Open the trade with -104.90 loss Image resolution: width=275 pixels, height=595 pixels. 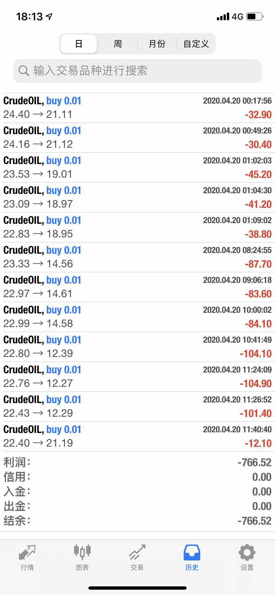tap(137, 377)
